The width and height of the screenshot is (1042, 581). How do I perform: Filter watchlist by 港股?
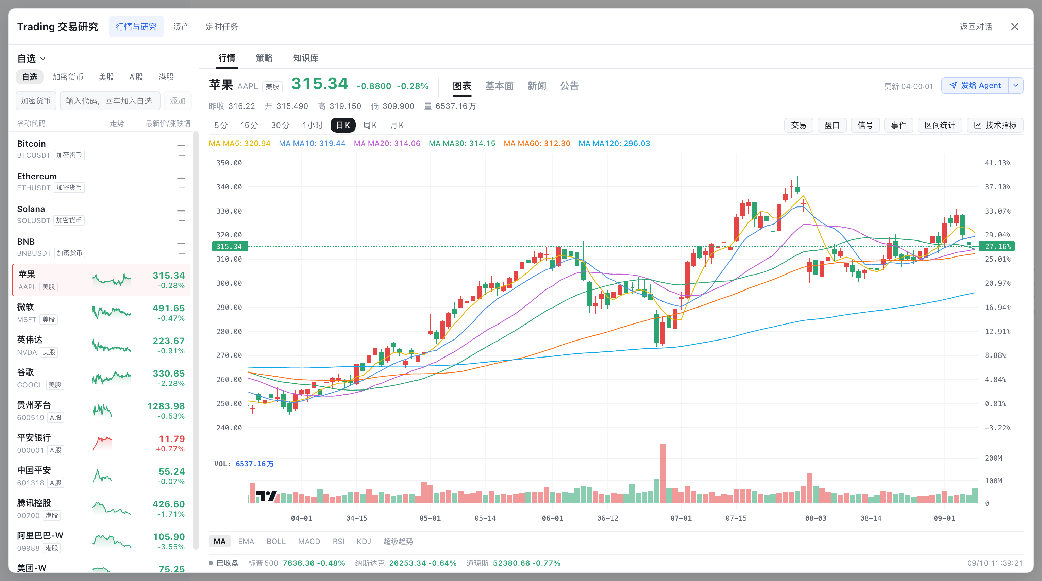pyautogui.click(x=166, y=77)
